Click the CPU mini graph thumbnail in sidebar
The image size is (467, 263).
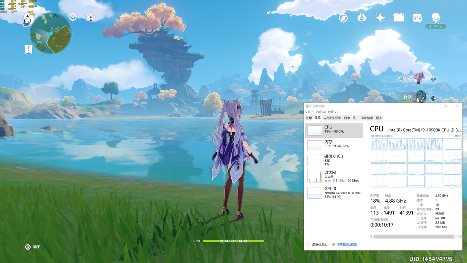click(314, 130)
